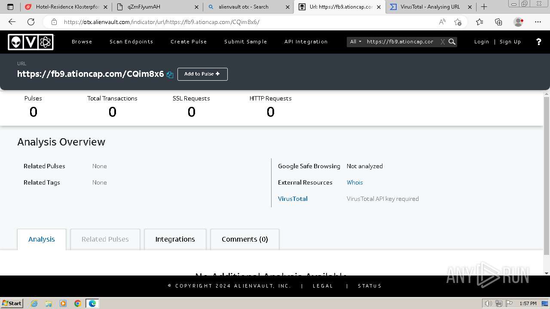Select the Related Pulses tab
Screen dimensions: 550x309
(105, 239)
